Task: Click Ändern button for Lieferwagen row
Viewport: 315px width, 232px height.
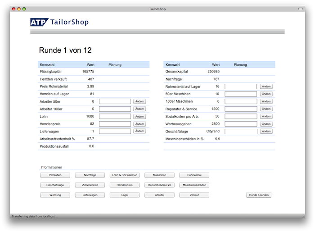Action: point(139,131)
